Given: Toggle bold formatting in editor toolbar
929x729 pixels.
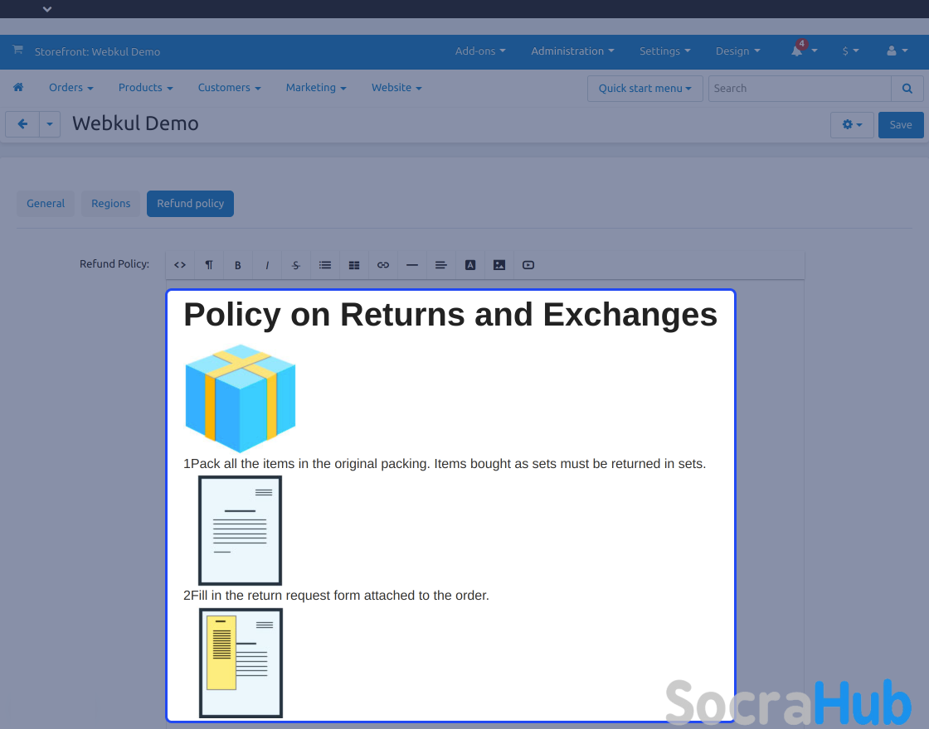Looking at the screenshot, I should click(238, 265).
